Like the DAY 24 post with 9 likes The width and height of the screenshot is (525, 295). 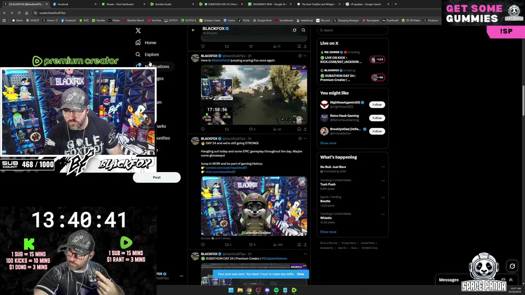(252, 245)
